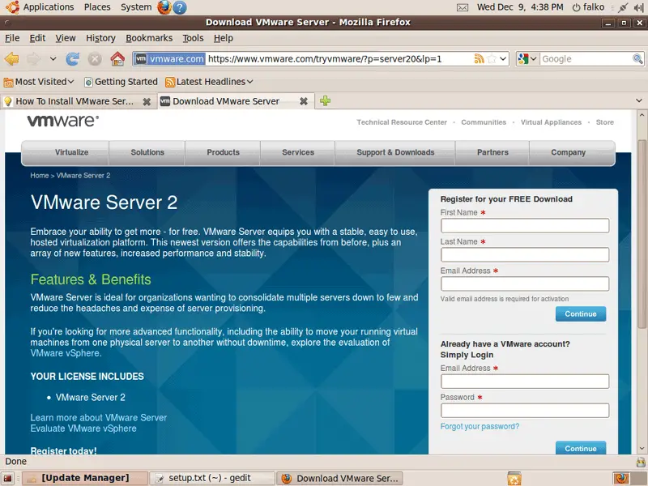Click the Firefox Back arrow button
This screenshot has height=486, width=648.
(x=11, y=59)
